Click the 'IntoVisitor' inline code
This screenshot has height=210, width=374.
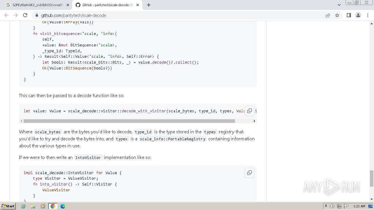click(88, 157)
